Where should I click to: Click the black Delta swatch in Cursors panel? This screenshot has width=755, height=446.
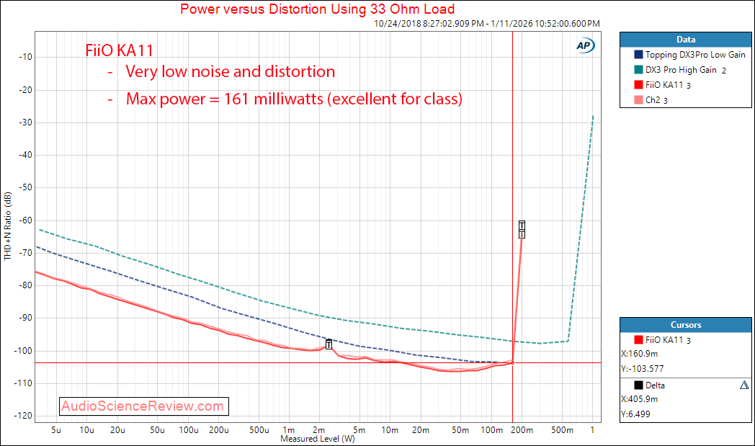pos(638,385)
